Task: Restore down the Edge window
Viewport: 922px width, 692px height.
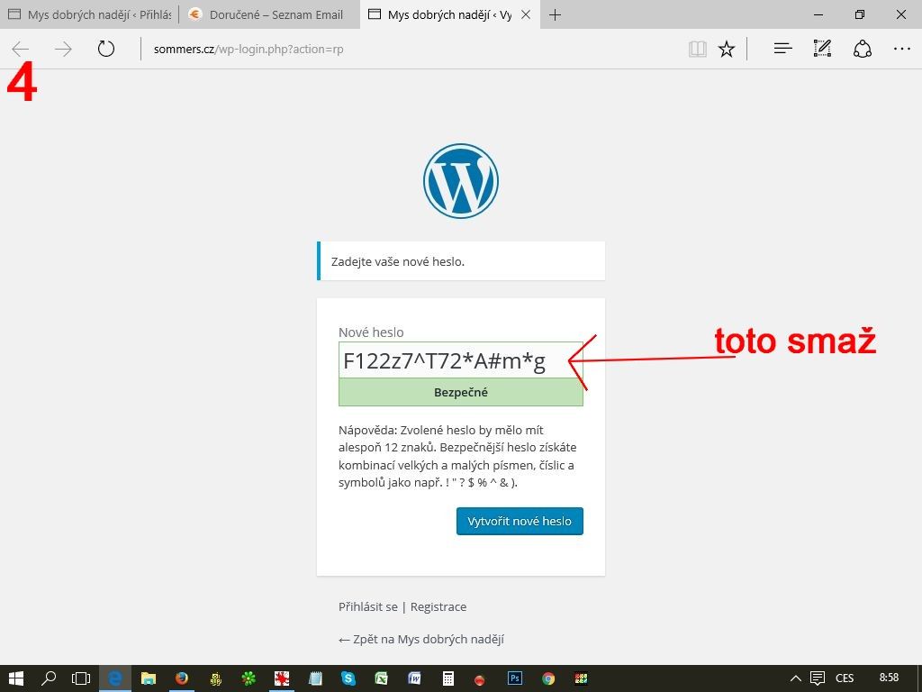Action: pos(860,14)
